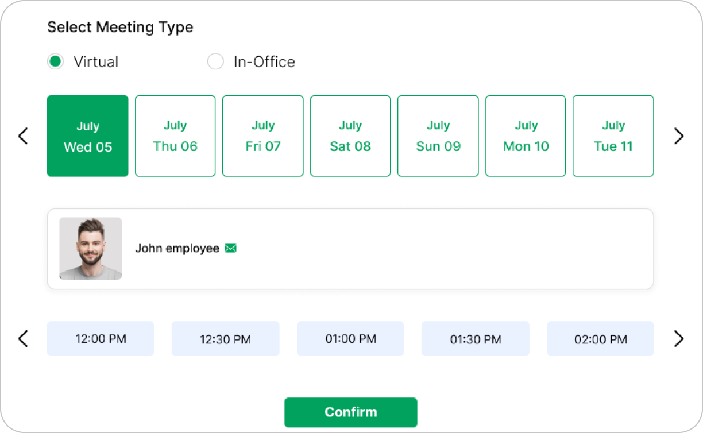
Task: Choose the In-Office meeting option
Action: pos(215,62)
